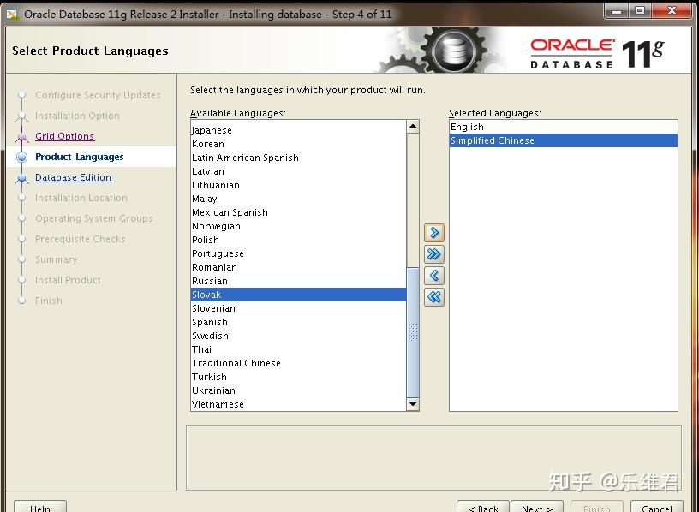Click the double right-arrow add-all button
Screen dimensions: 699x512
point(433,254)
